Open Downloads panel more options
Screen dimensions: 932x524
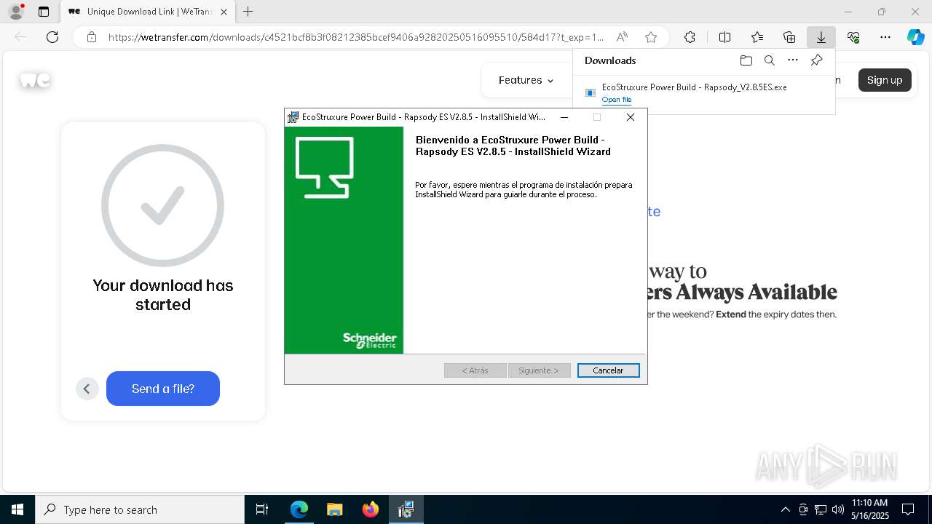point(793,60)
